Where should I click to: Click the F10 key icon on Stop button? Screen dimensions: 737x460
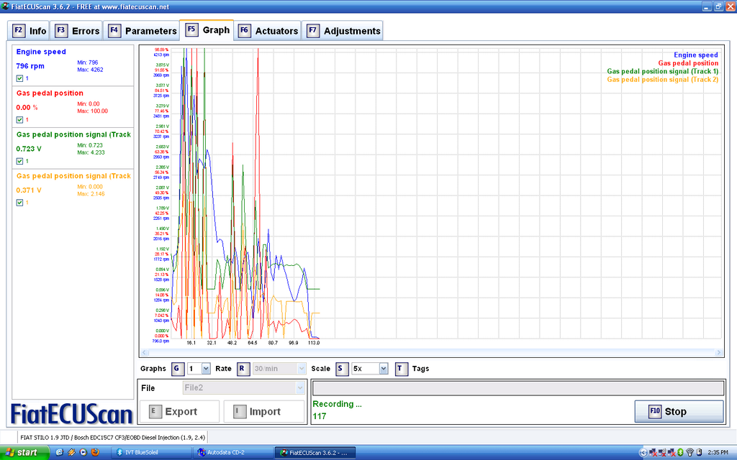[x=655, y=412]
